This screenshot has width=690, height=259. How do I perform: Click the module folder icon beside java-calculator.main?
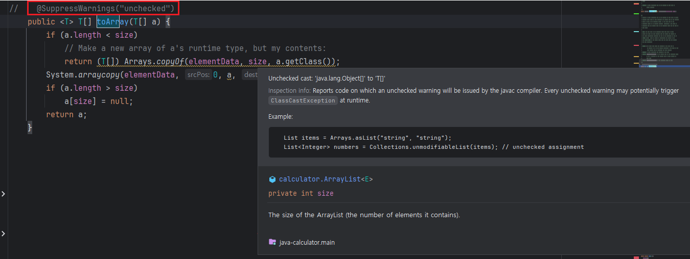[x=272, y=242]
